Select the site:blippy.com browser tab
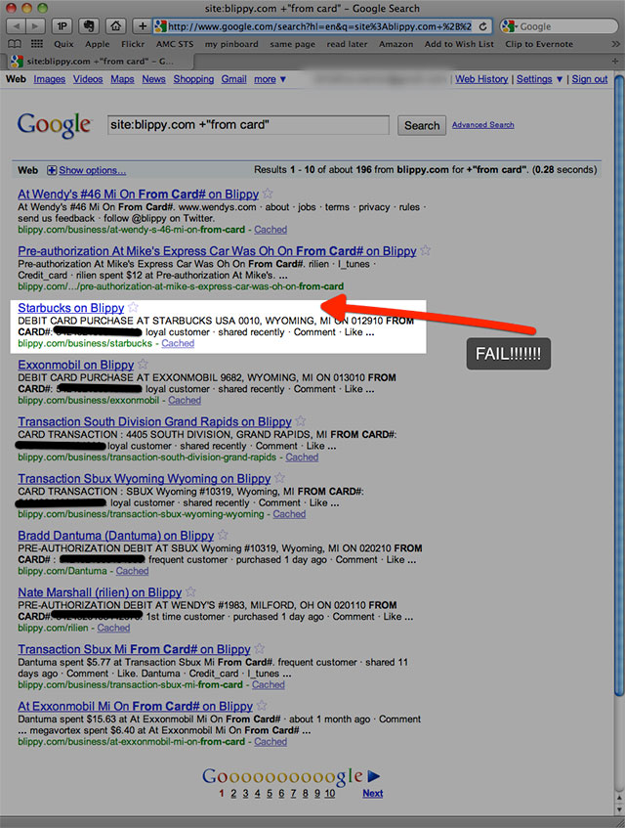Image resolution: width=625 pixels, height=828 pixels. click(x=99, y=62)
